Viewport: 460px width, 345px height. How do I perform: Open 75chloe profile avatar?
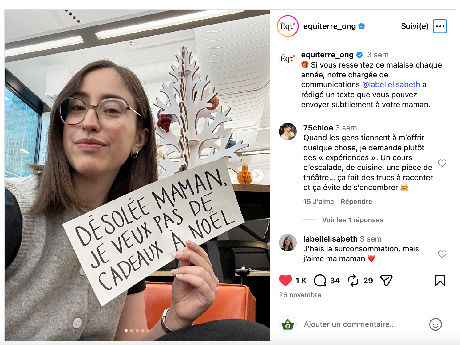288,132
